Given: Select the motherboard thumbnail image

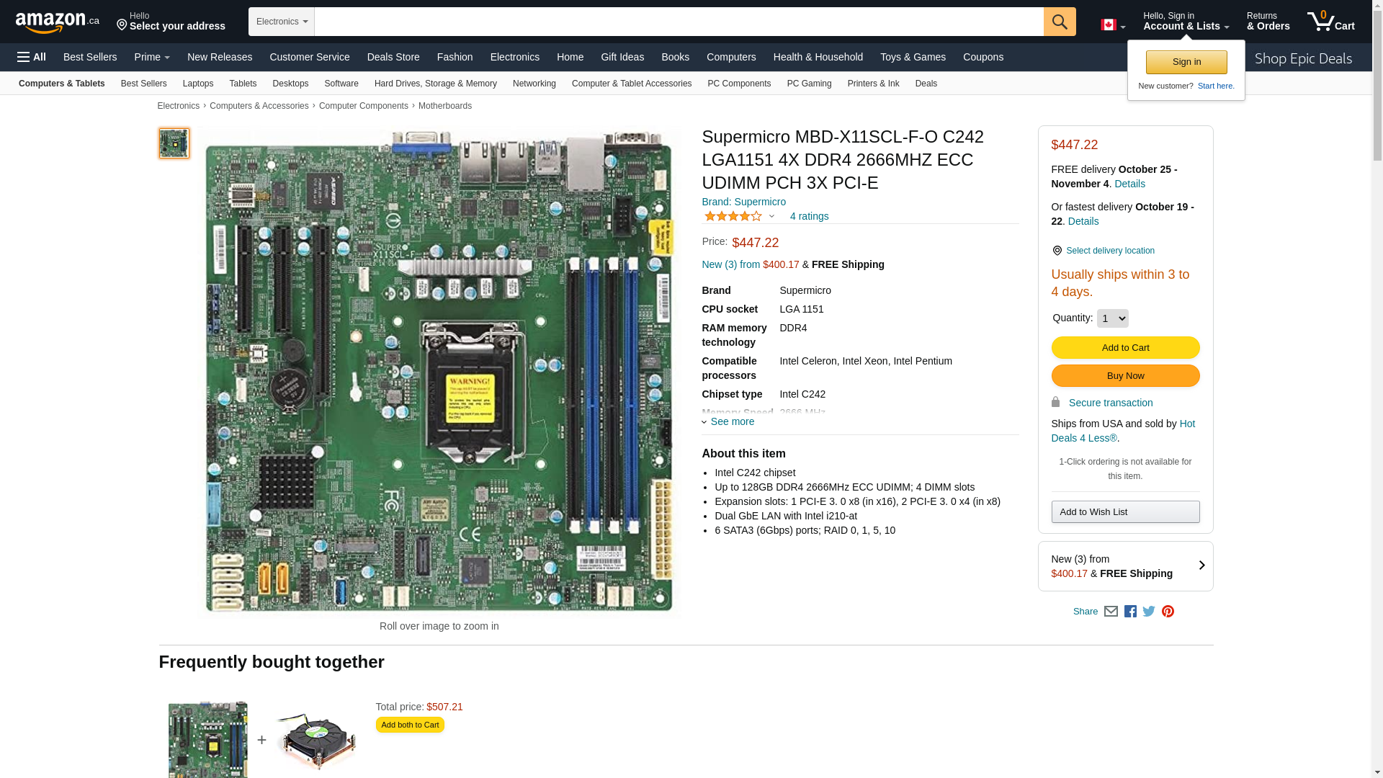Looking at the screenshot, I should [x=174, y=143].
